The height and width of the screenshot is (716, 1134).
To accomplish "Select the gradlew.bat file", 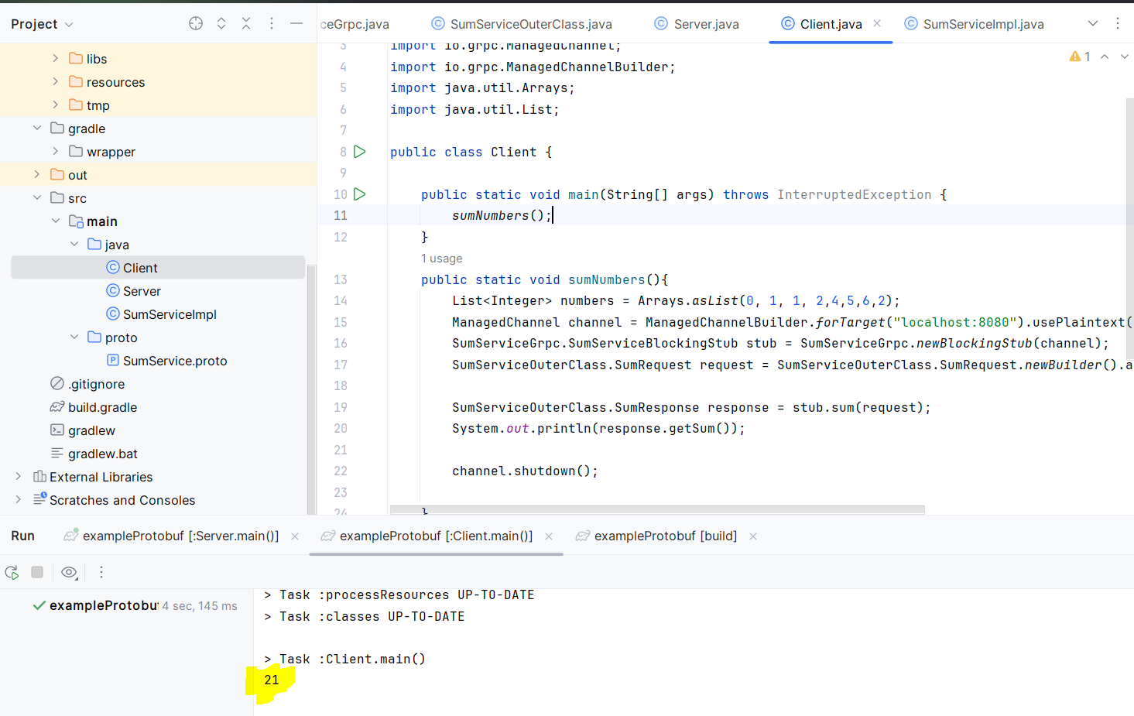I will tap(94, 454).
